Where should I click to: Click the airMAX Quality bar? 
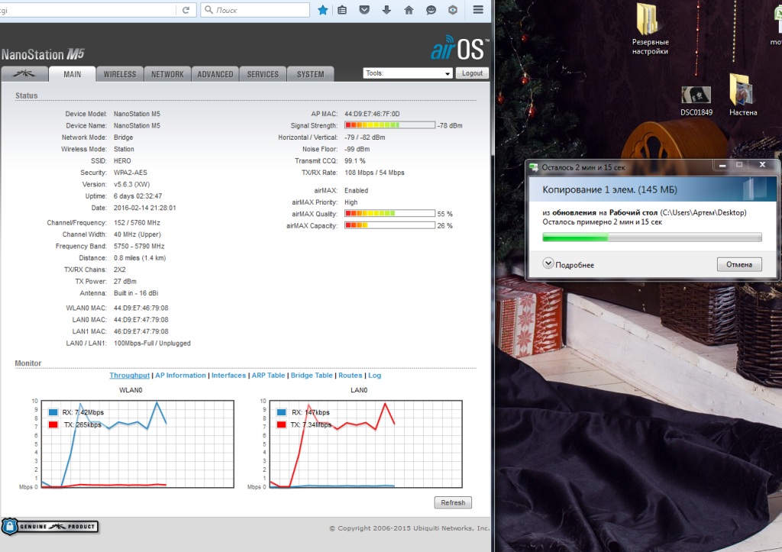389,214
